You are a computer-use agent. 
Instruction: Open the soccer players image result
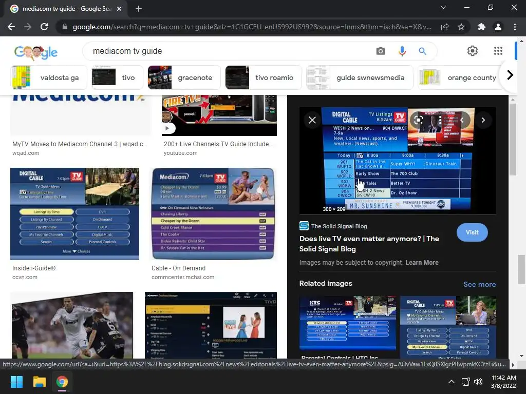(x=72, y=325)
